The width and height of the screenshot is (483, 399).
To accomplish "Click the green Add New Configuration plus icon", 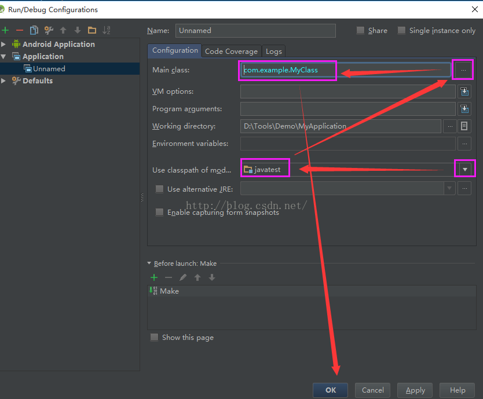I will click(x=5, y=30).
